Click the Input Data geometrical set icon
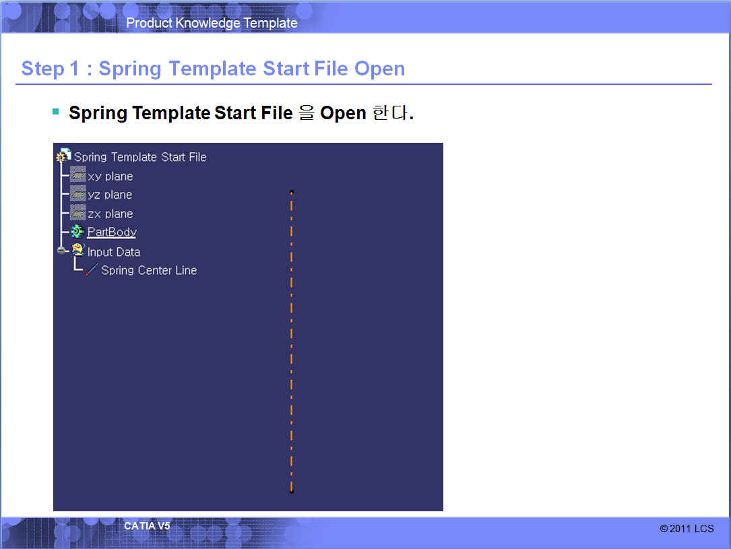The height and width of the screenshot is (549, 731). 78,251
